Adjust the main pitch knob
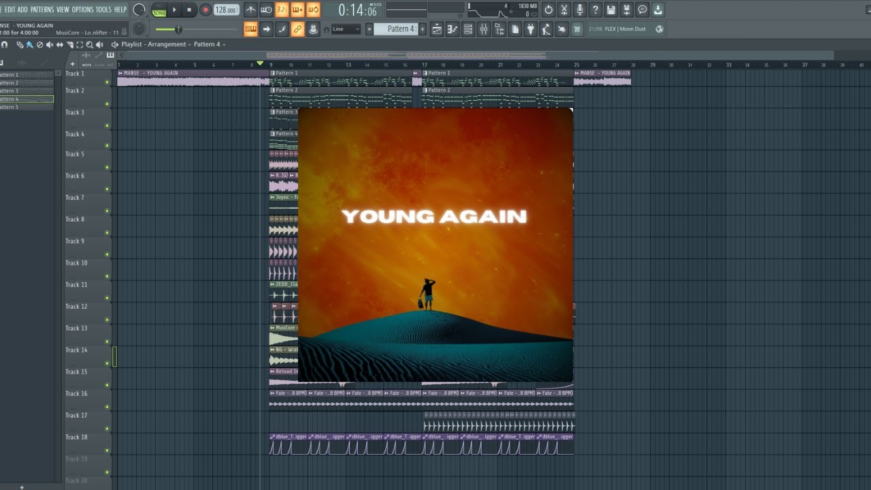Image resolution: width=871 pixels, height=490 pixels. [x=139, y=29]
